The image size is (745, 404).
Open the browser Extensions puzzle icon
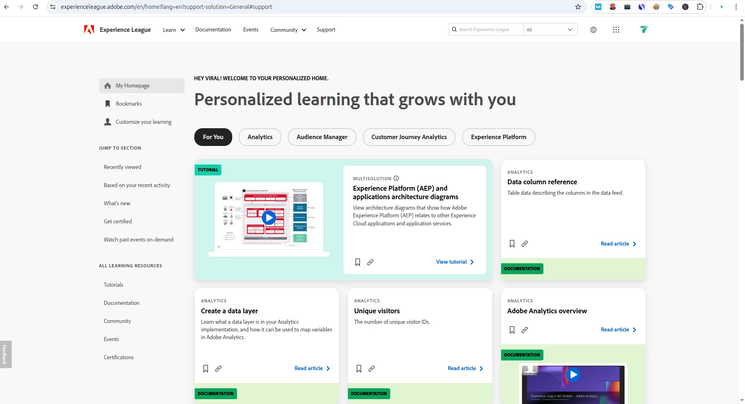coord(700,7)
